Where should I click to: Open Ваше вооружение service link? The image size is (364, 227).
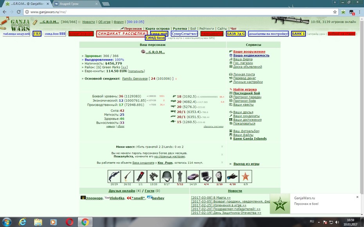click(249, 52)
